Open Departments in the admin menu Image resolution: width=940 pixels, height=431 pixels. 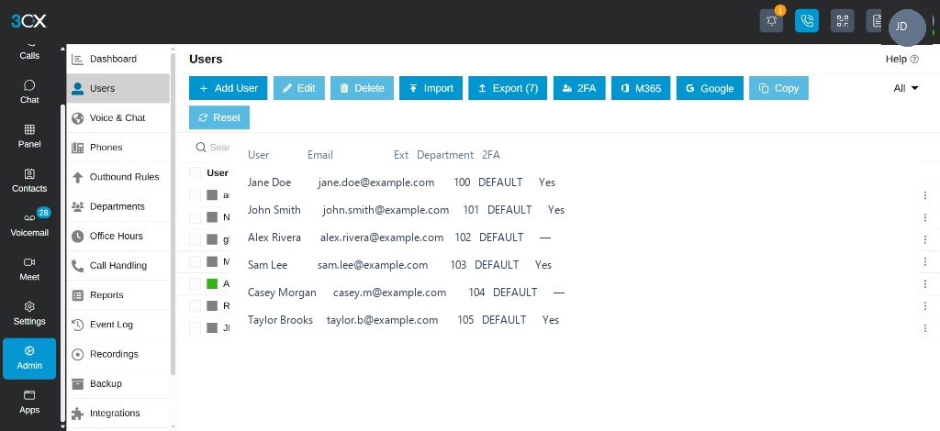[118, 206]
